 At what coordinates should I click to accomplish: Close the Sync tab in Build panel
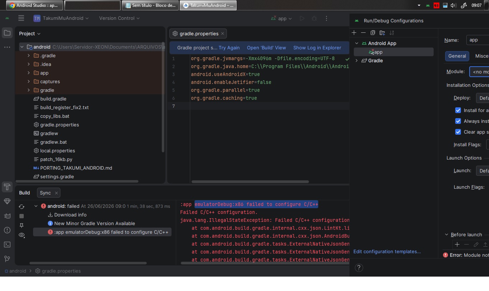point(56,193)
